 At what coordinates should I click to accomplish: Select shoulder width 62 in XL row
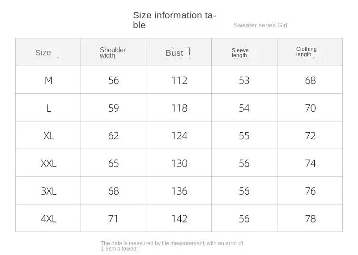113,136
